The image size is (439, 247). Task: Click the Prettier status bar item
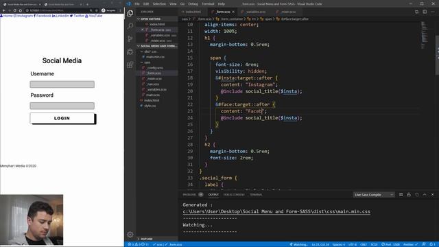tap(410, 244)
